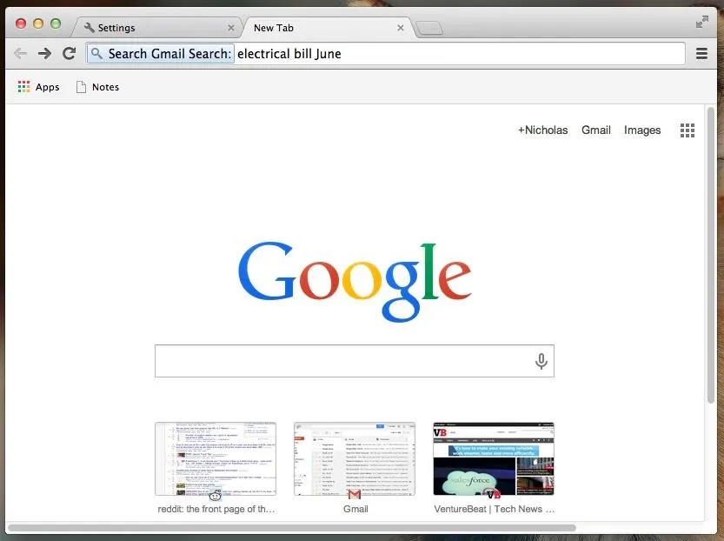This screenshot has height=541, width=724.
Task: Start voice search with the microphone
Action: tap(541, 361)
